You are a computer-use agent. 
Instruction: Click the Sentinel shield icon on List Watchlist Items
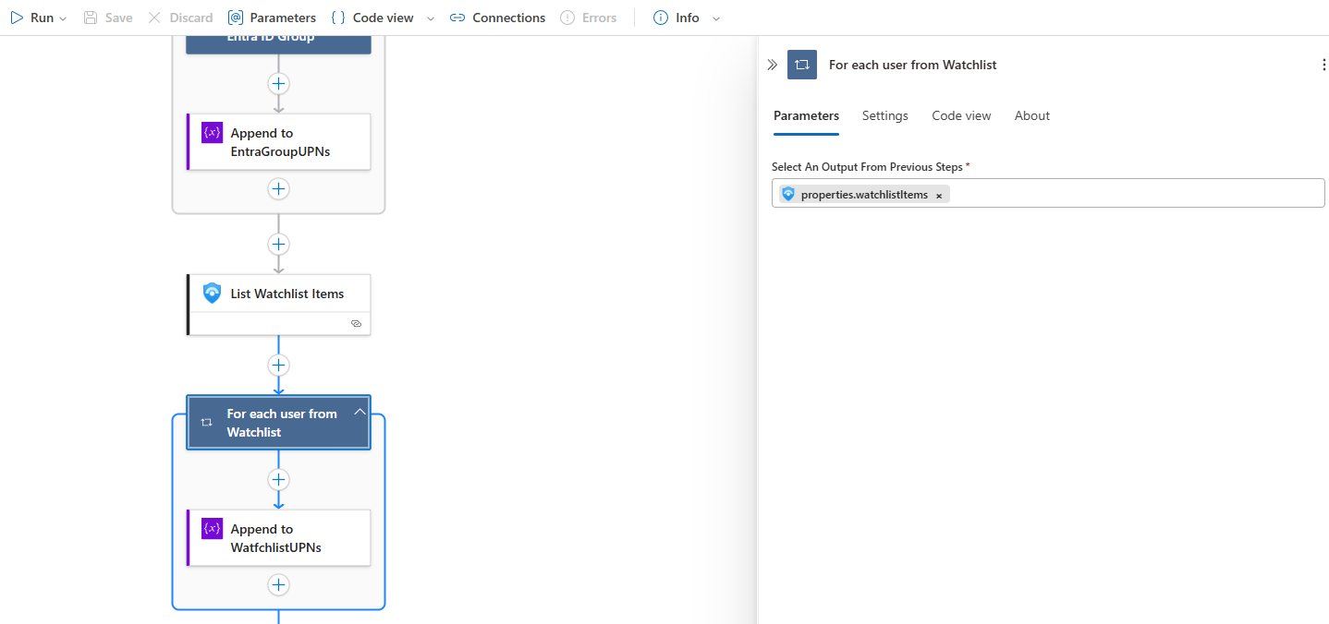(212, 294)
